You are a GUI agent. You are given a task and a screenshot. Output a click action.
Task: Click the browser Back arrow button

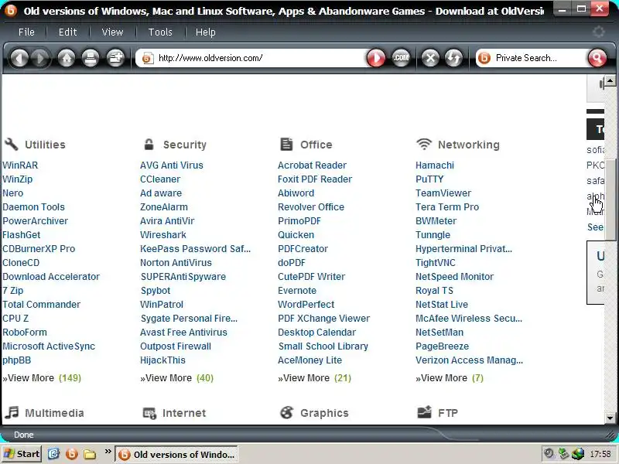[x=19, y=59]
